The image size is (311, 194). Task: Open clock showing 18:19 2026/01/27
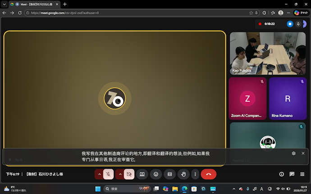(x=301, y=189)
